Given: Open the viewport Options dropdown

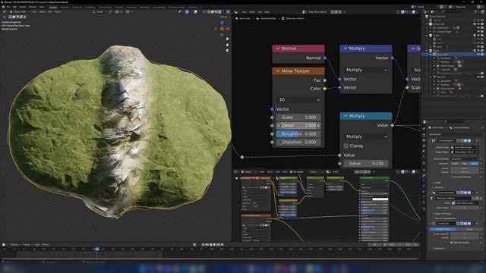Looking at the screenshot, I should [224, 17].
